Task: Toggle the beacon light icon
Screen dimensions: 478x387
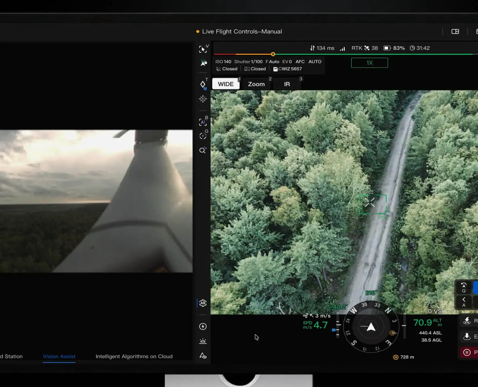Action: [203, 341]
